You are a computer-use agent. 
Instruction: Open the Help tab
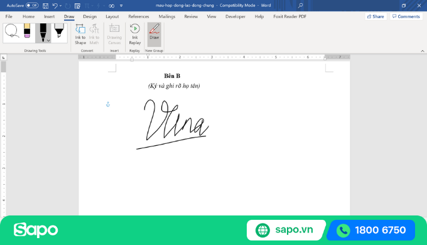click(x=259, y=16)
